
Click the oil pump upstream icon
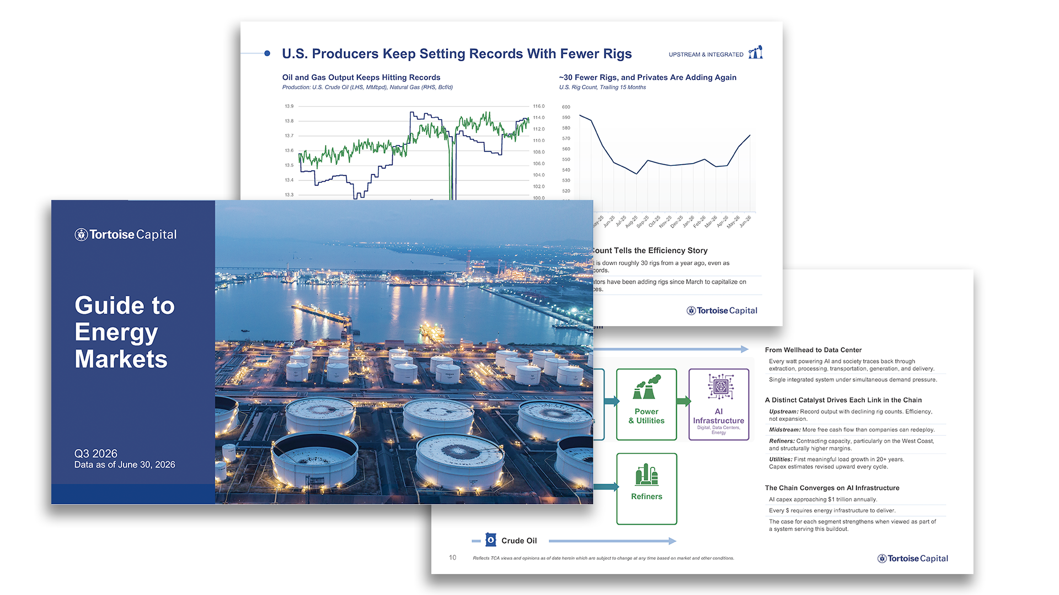(756, 52)
